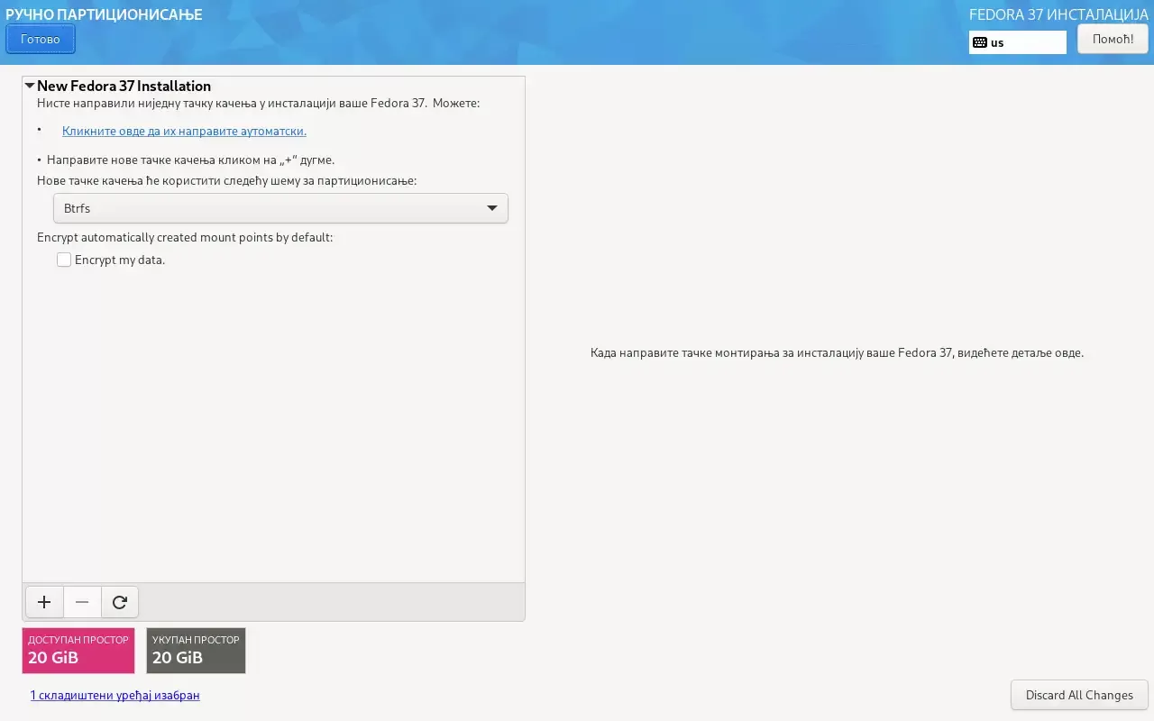Click Discard All Changes button
Viewport: 1154px width, 721px height.
point(1079,695)
